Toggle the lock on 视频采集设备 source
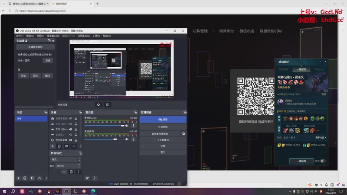Image resolution: width=347 pixels, height=195 pixels. tap(75, 118)
